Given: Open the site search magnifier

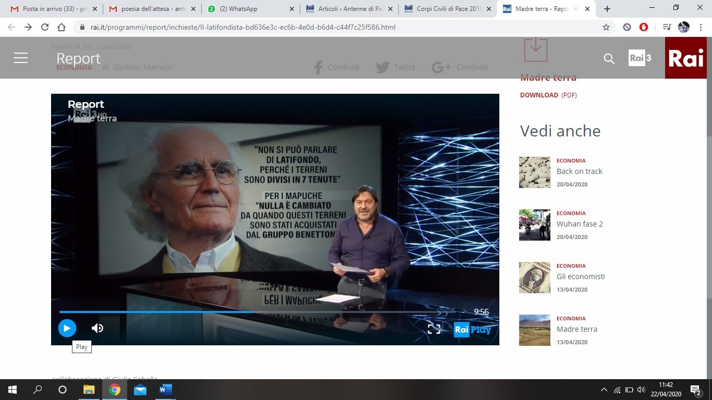Looking at the screenshot, I should pyautogui.click(x=609, y=59).
